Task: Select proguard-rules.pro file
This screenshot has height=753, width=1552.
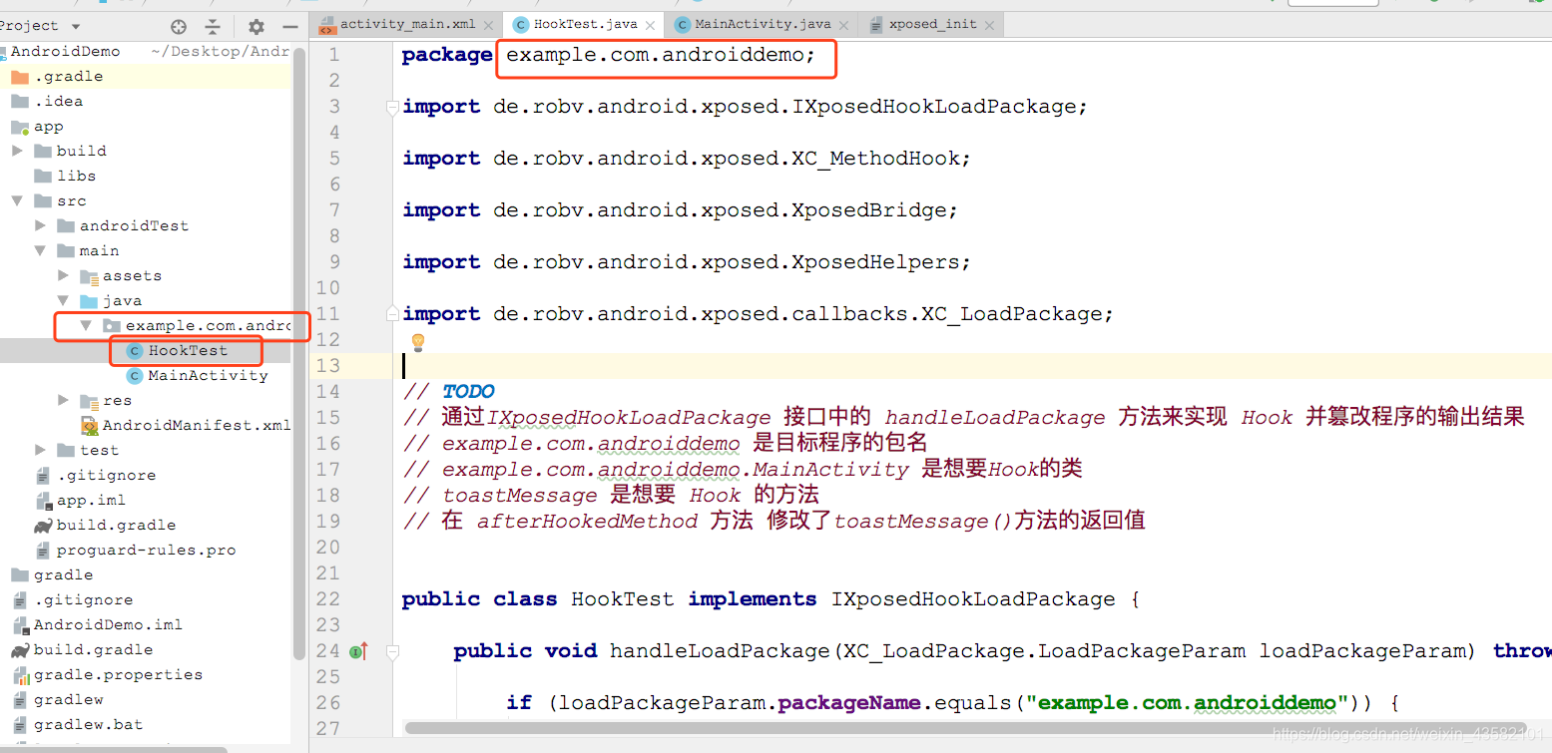Action: click(x=136, y=550)
